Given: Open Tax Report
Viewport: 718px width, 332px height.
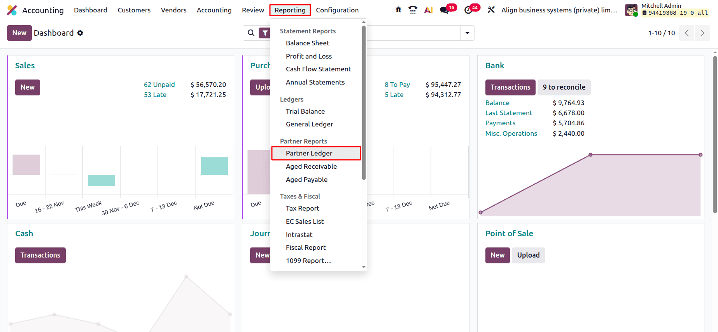Looking at the screenshot, I should pos(303,208).
